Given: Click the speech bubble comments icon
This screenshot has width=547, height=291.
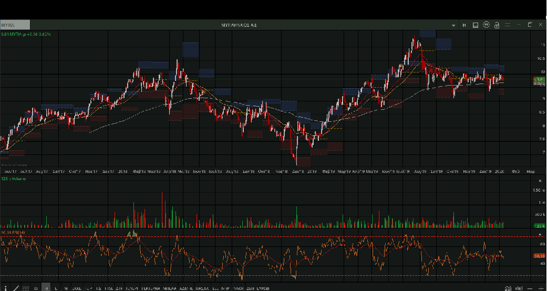Looking at the screenshot, I should point(486,25).
